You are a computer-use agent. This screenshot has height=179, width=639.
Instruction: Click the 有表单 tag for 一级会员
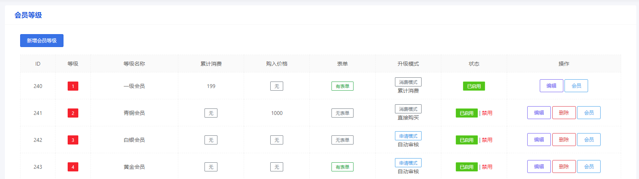[x=342, y=86]
